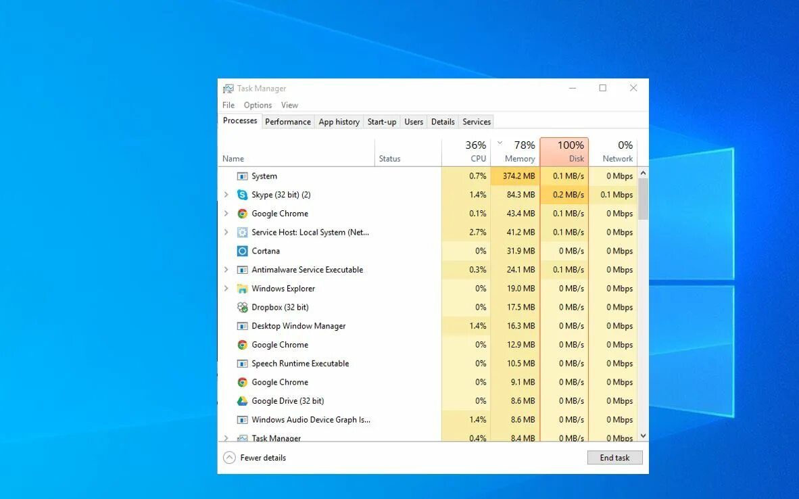This screenshot has height=499, width=799.
Task: Sort by the Memory column header
Action: pyautogui.click(x=515, y=152)
